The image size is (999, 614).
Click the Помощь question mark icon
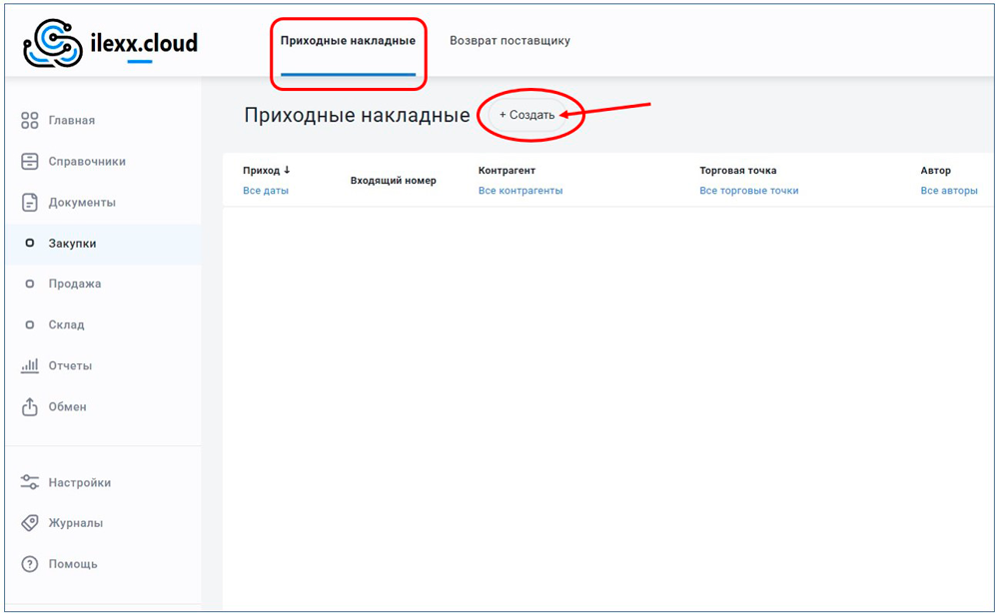(30, 564)
